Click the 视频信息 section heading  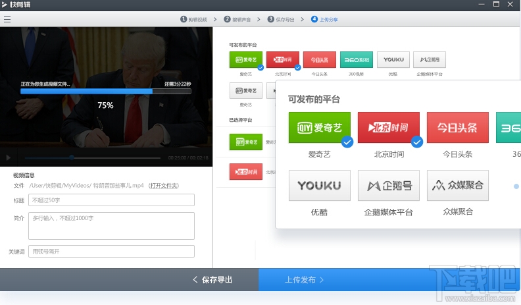(x=24, y=175)
